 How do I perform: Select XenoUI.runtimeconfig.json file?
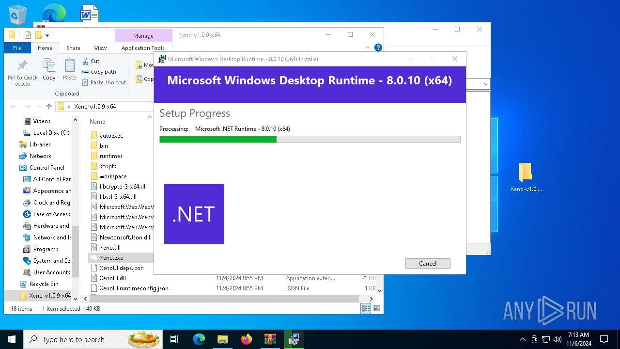tap(134, 288)
